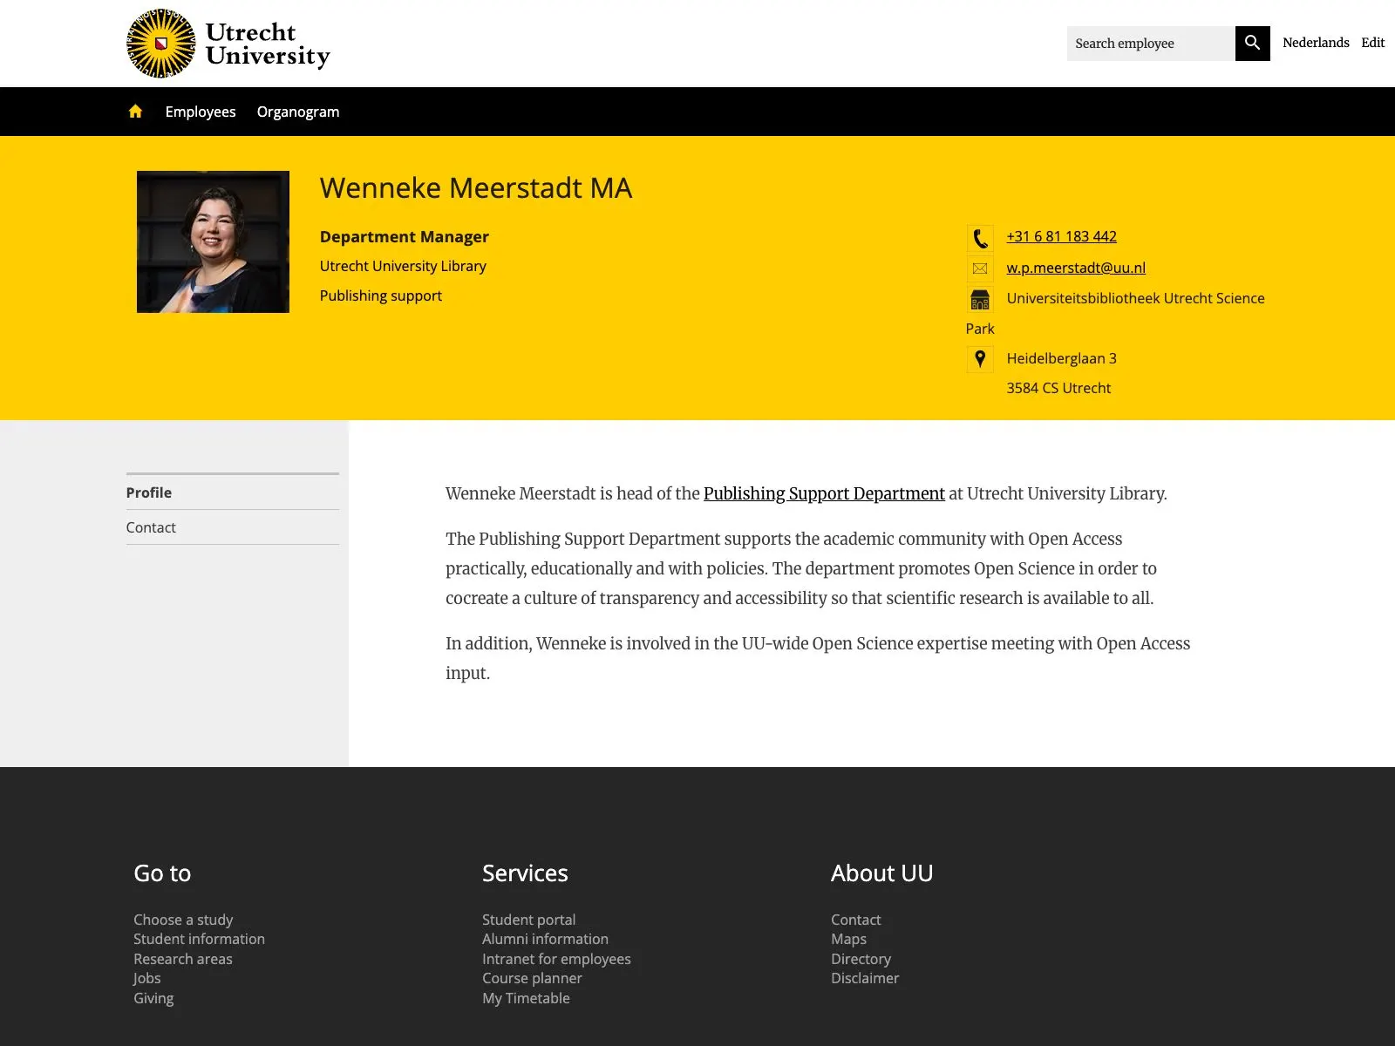This screenshot has width=1395, height=1046.
Task: Open the Organogram menu item
Action: click(x=298, y=112)
